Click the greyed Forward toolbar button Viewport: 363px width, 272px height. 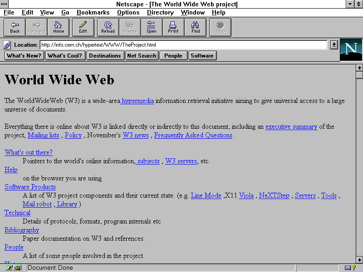tap(36, 28)
